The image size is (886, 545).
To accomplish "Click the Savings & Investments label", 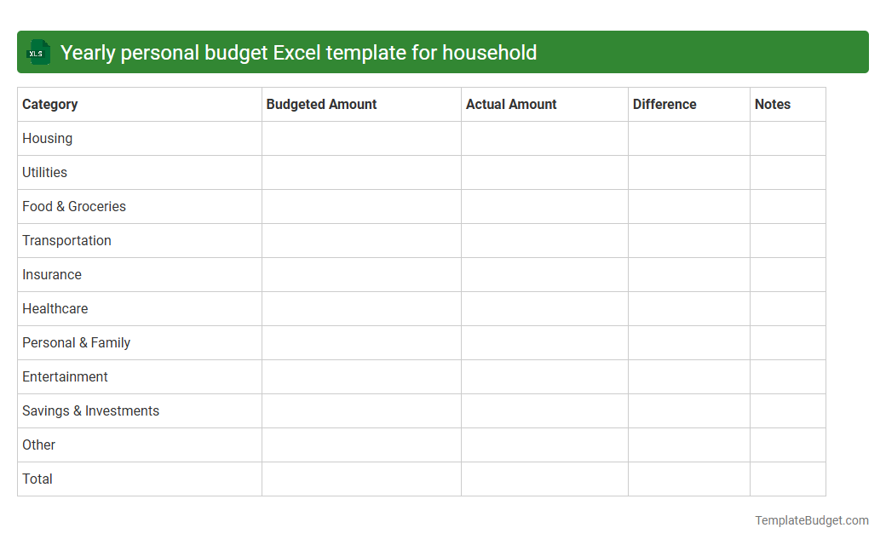I will click(x=90, y=410).
